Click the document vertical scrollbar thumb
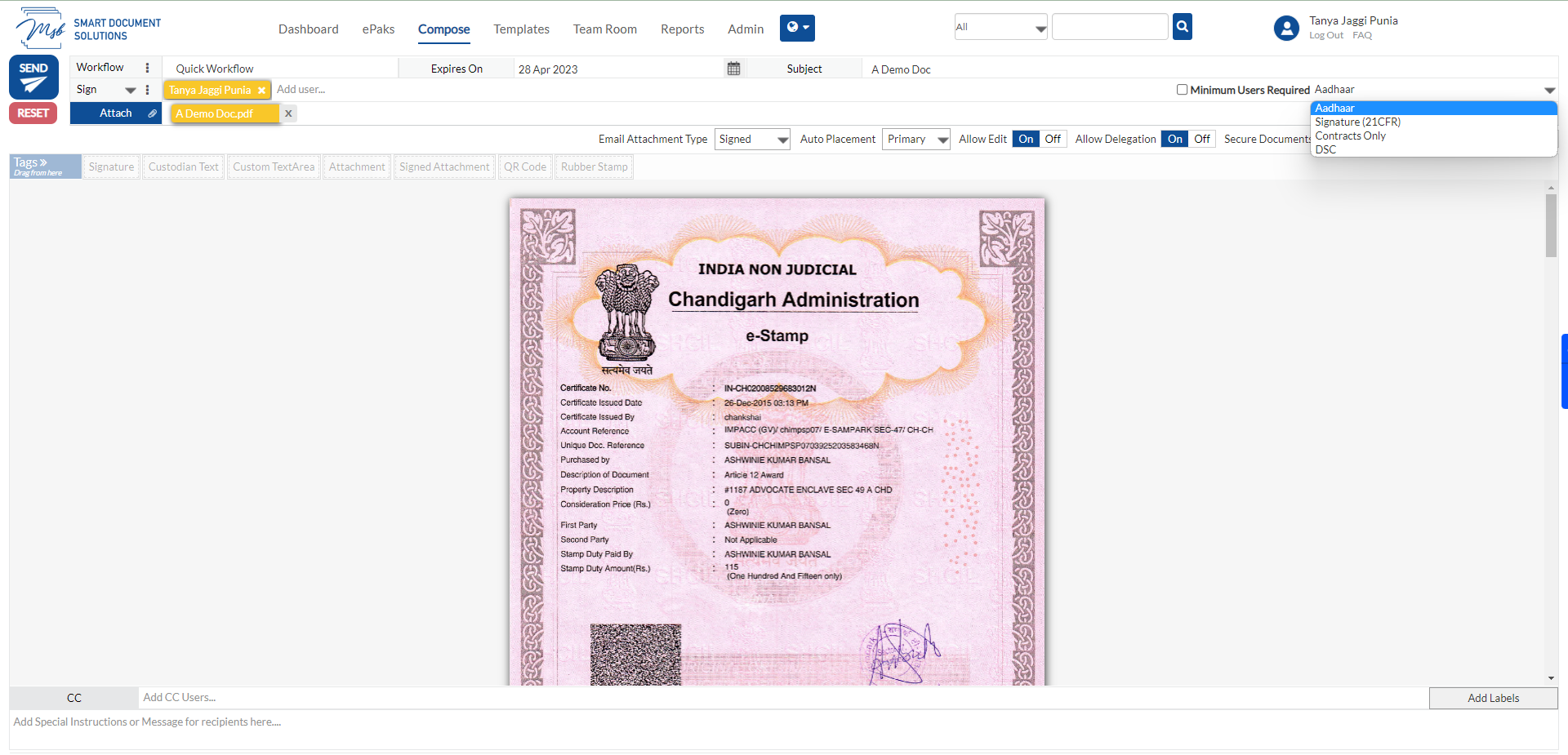The width and height of the screenshot is (1568, 755). pos(1551,225)
